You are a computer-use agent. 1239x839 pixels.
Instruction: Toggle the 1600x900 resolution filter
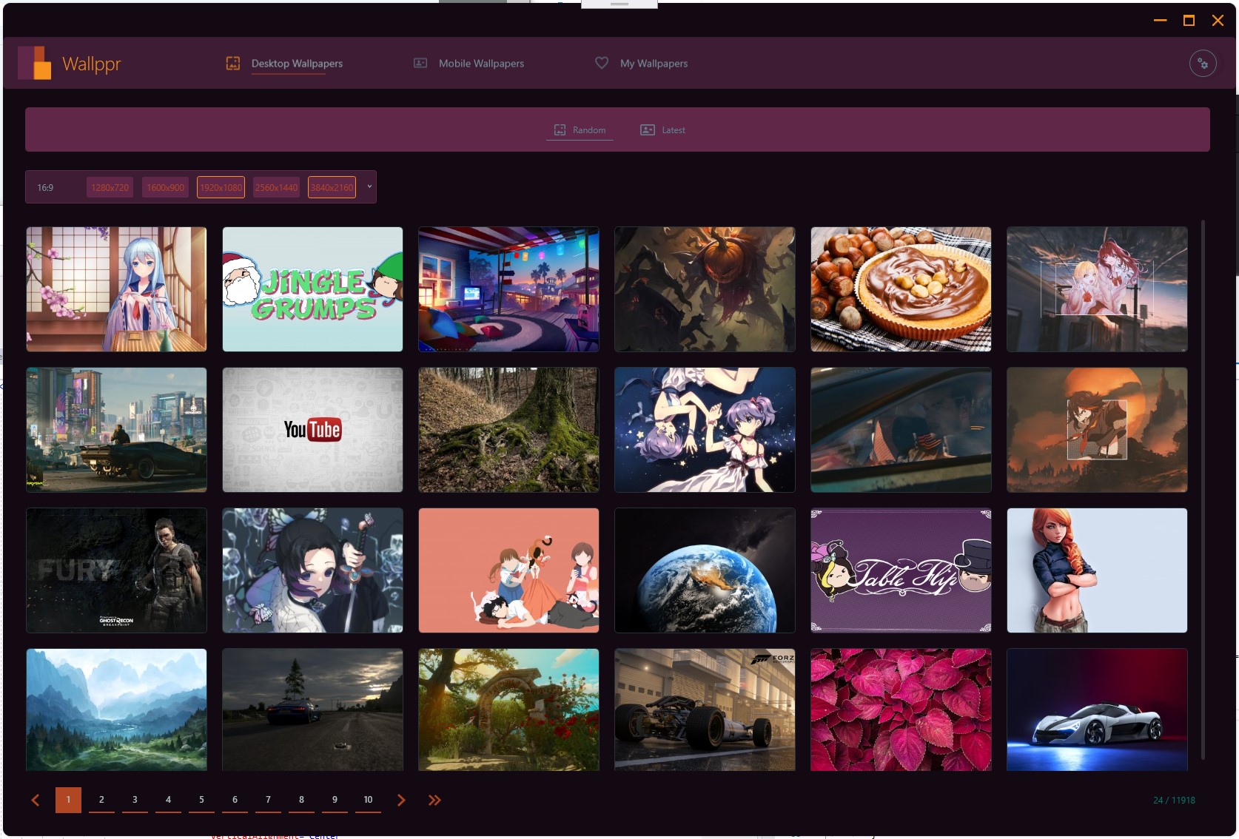click(165, 188)
